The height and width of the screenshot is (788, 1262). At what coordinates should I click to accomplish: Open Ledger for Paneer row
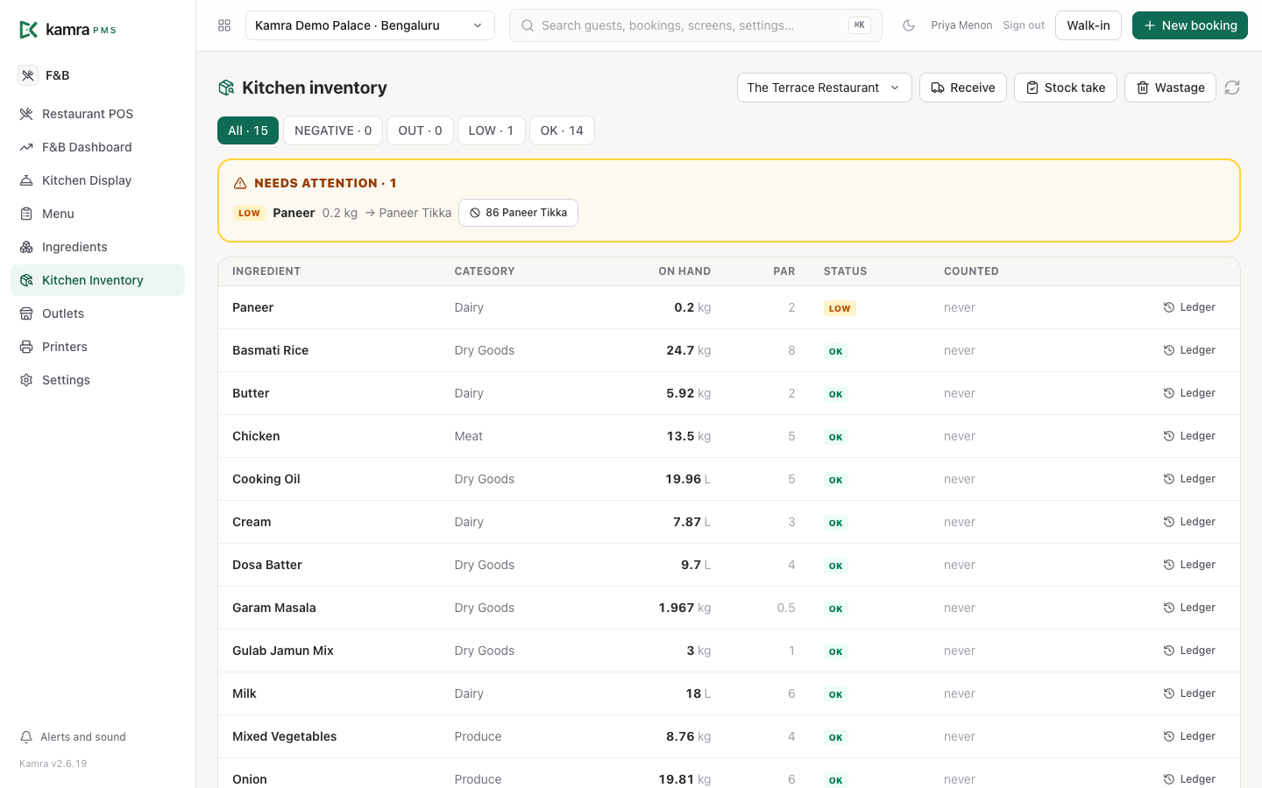(x=1189, y=307)
